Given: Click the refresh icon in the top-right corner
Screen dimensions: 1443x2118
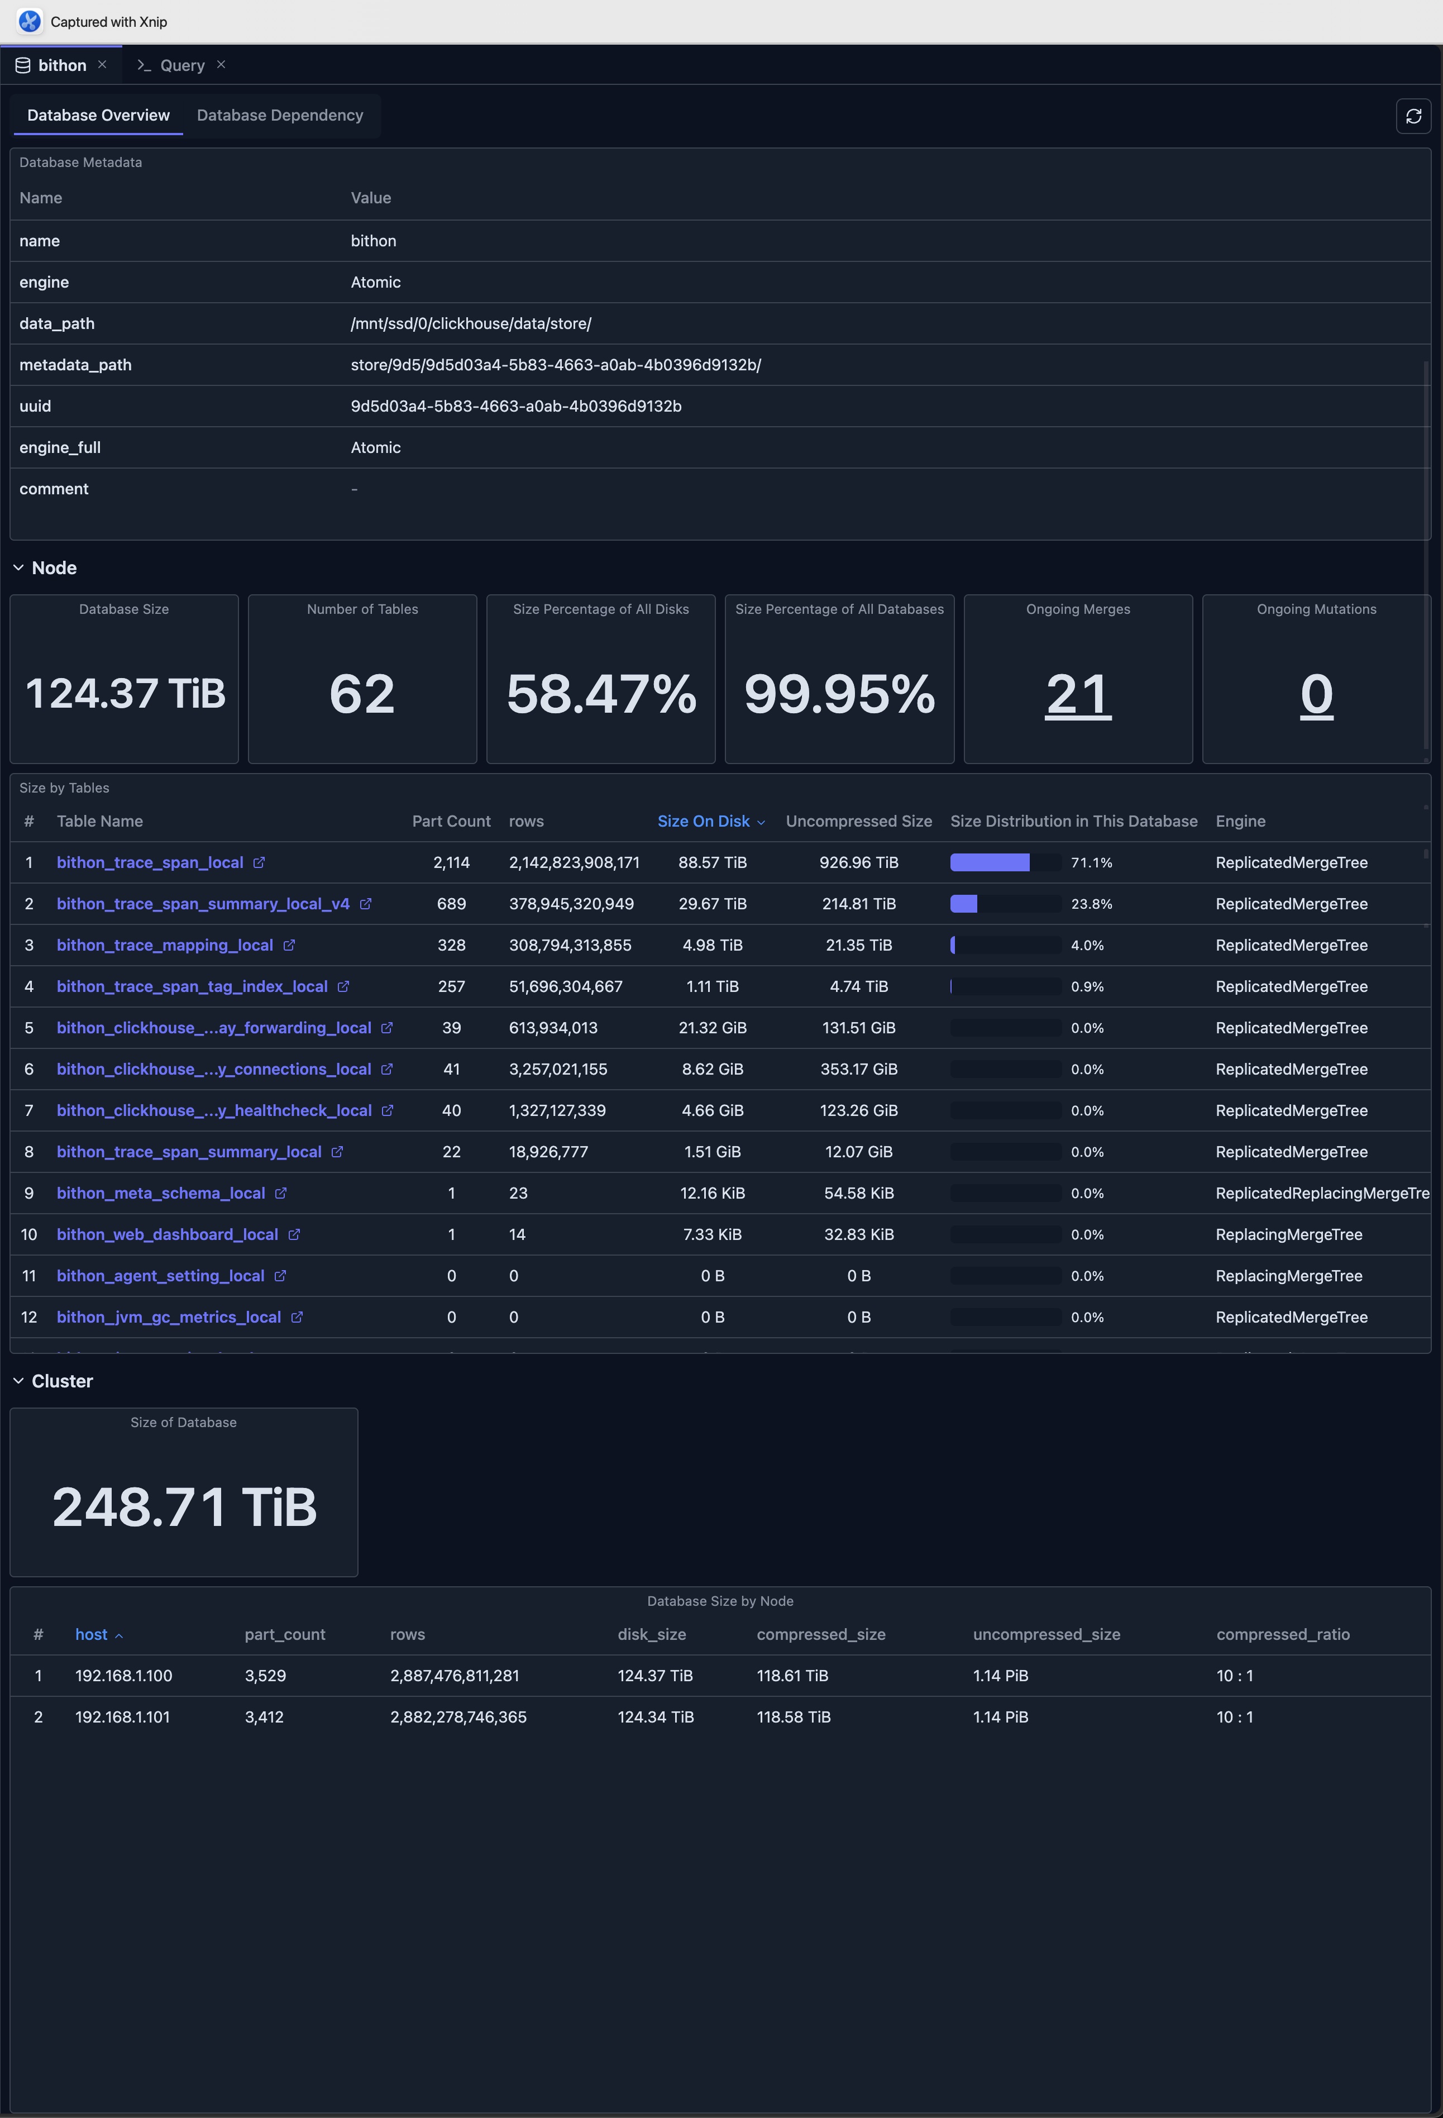Looking at the screenshot, I should point(1413,116).
